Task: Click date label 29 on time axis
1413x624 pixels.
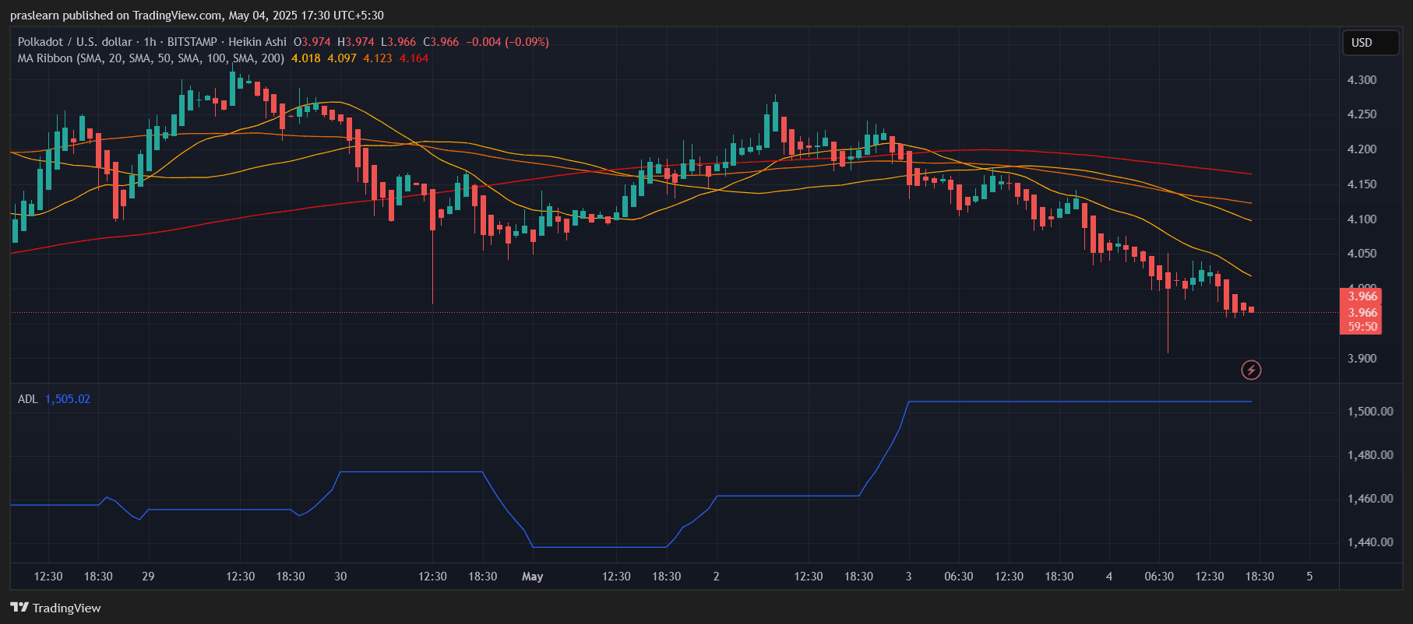Action: 148,577
